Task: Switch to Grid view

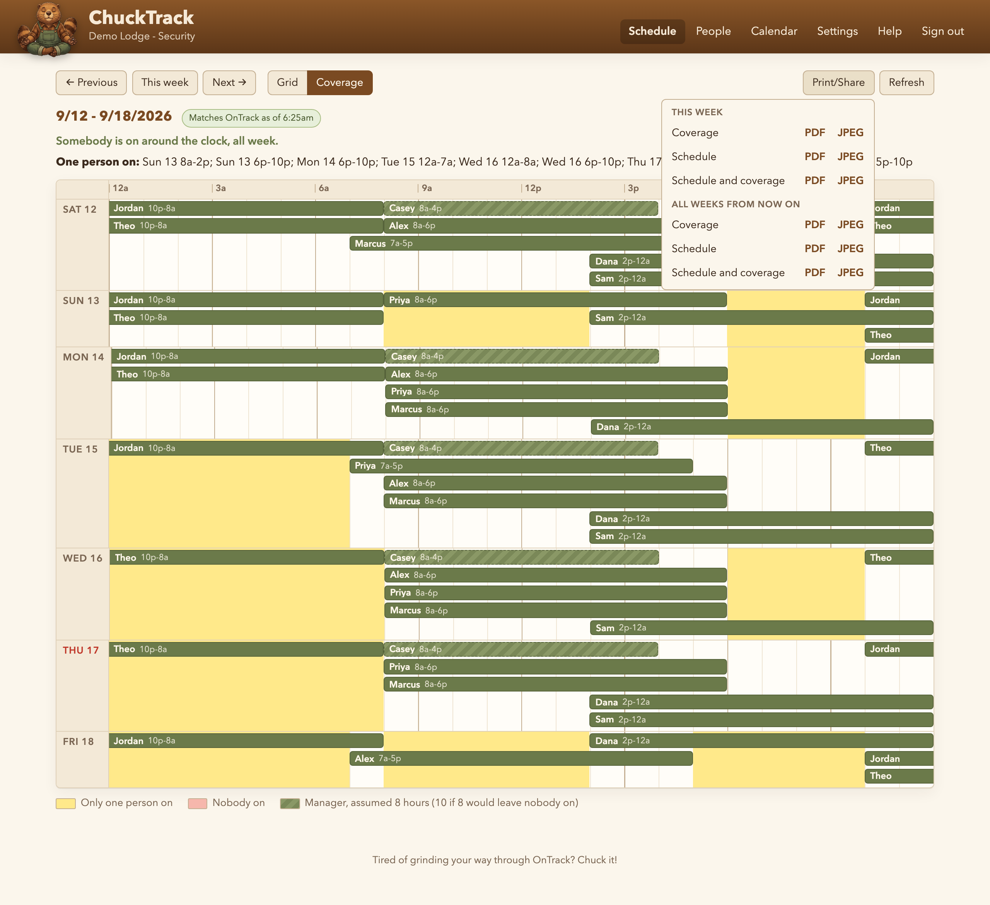Action: (x=287, y=82)
